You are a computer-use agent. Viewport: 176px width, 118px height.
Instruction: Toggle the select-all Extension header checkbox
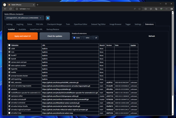pyautogui.click(x=9, y=45)
